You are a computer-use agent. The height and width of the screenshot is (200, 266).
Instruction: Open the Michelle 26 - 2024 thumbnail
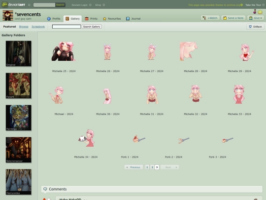point(107,52)
